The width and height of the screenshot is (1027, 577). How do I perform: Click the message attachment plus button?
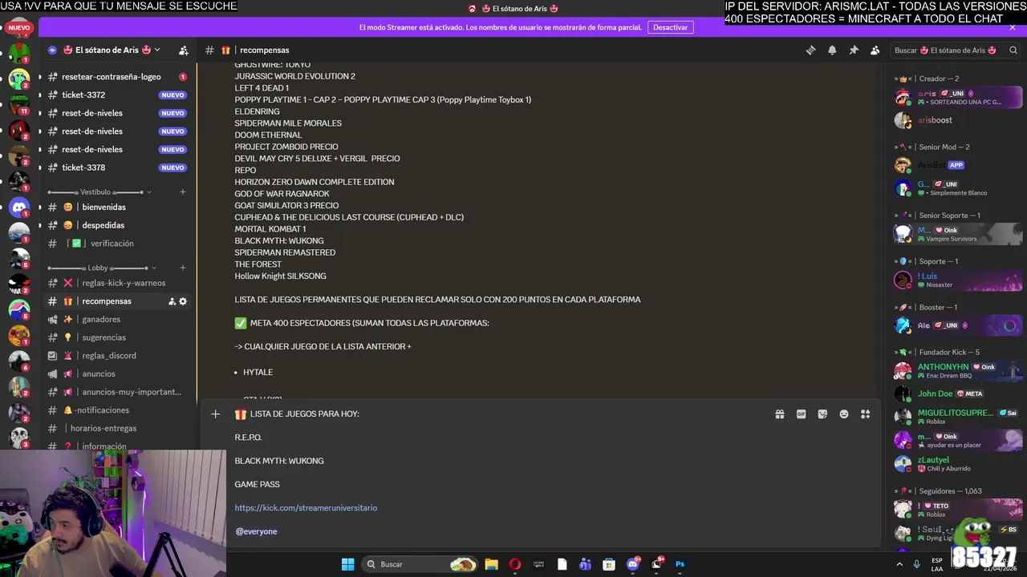[x=215, y=414]
